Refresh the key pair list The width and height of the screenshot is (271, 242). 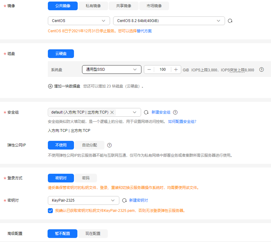click(124, 200)
